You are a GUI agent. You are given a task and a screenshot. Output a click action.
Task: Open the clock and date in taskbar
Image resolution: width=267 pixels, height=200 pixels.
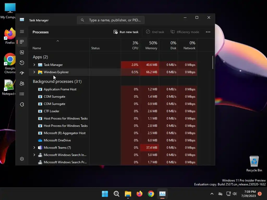[248, 194]
